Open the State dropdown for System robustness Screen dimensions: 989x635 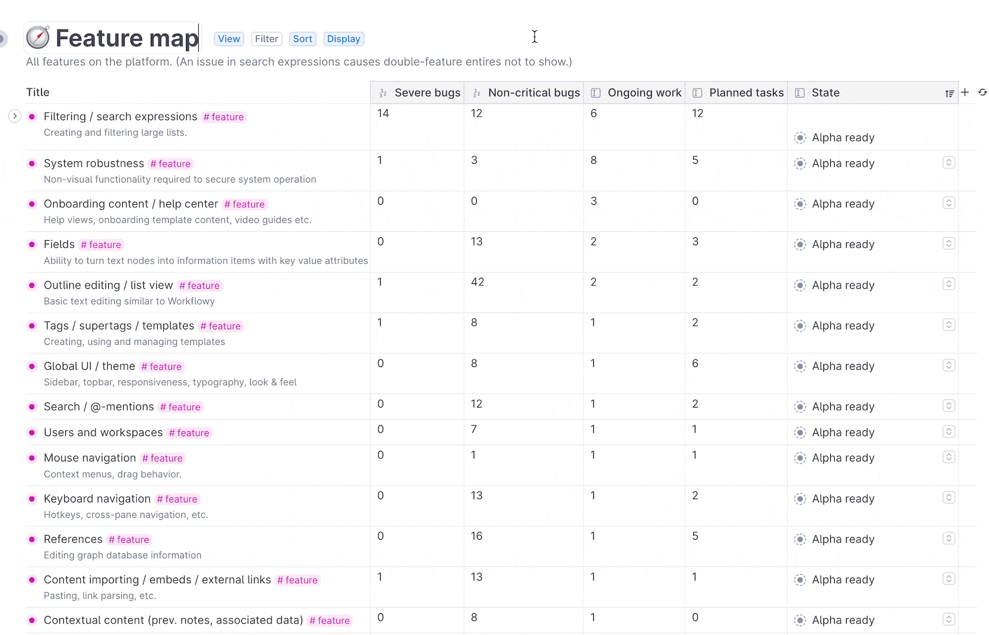pyautogui.click(x=948, y=162)
